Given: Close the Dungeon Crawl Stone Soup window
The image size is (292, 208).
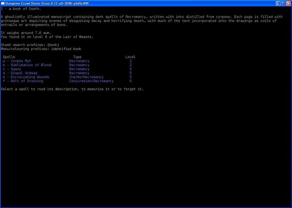Looking at the screenshot, I should click(x=288, y=3).
